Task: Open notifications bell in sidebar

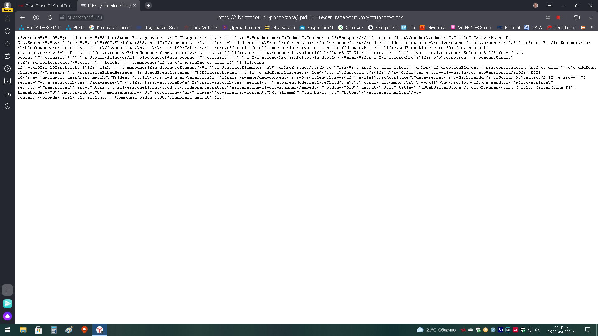Action: [x=7, y=19]
